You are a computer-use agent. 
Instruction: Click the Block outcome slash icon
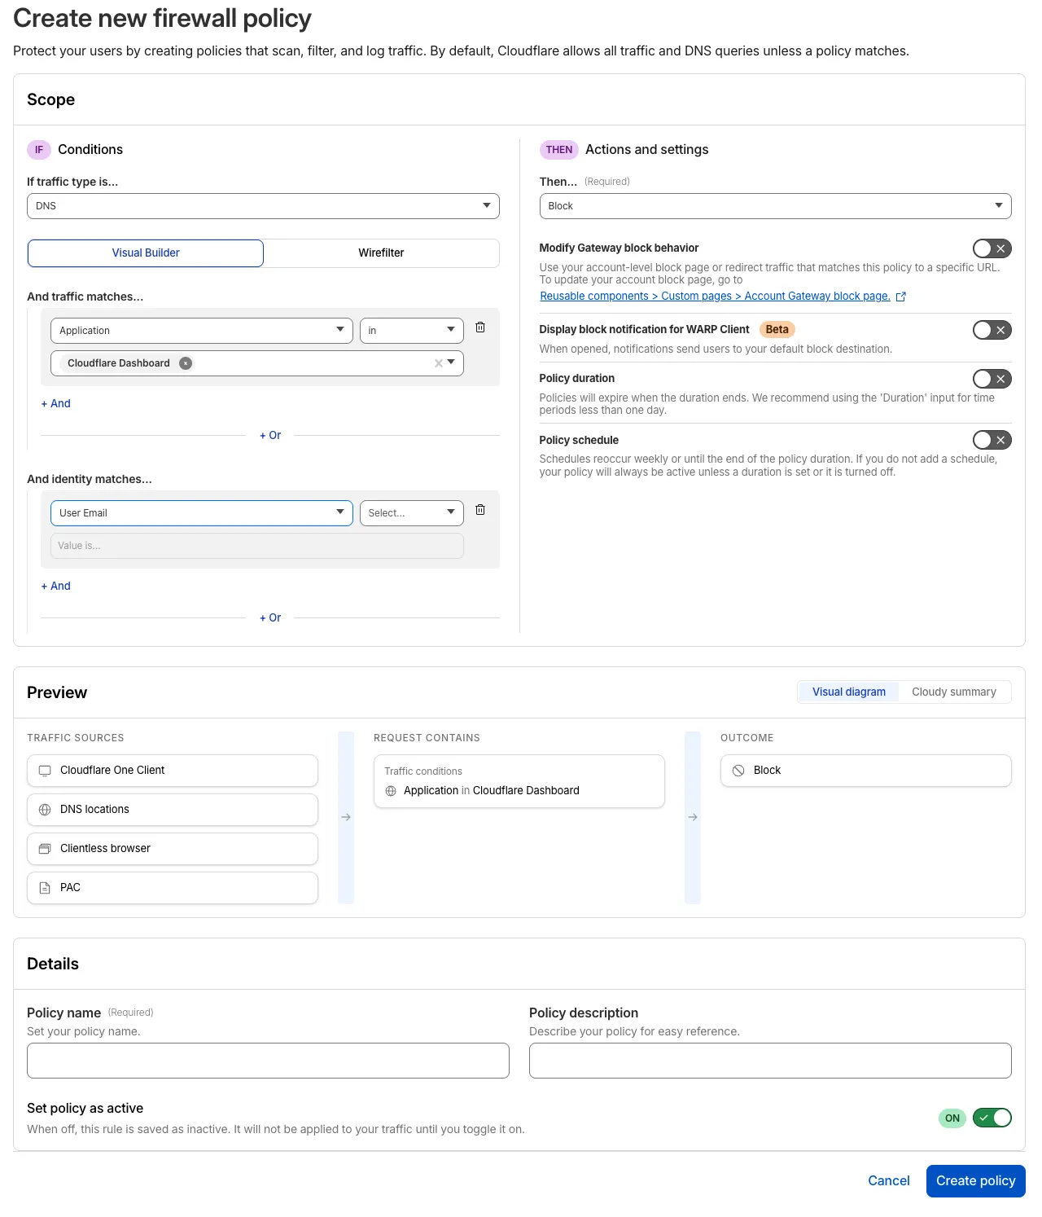click(x=739, y=770)
